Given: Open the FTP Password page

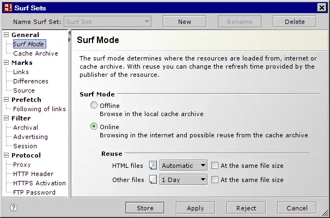Looking at the screenshot, I should [34, 192].
